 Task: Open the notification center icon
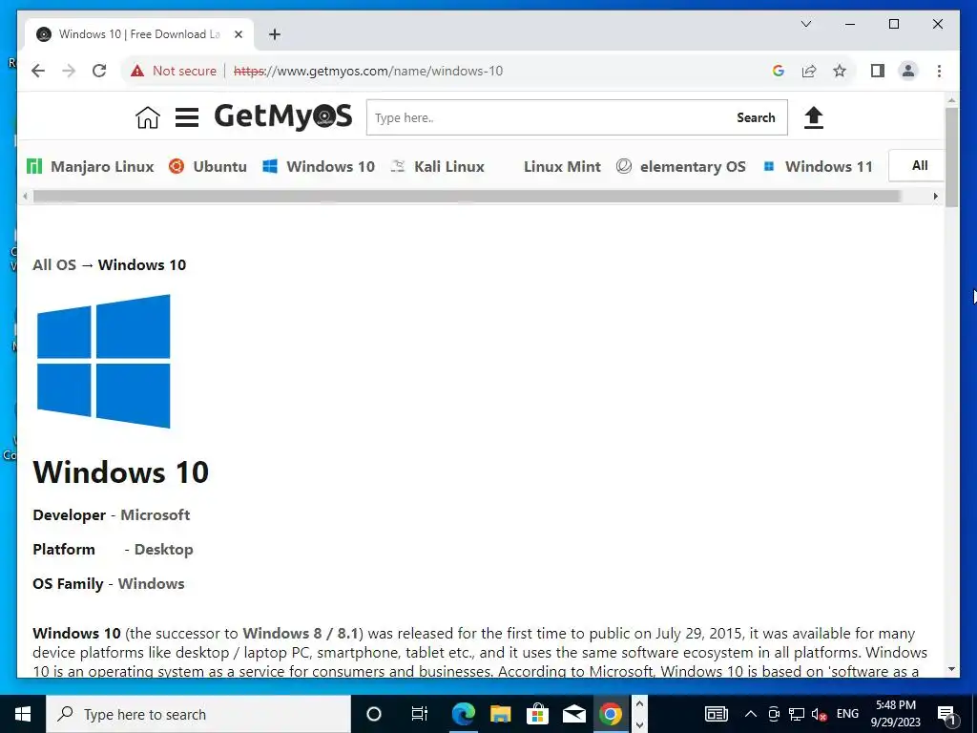tap(947, 714)
